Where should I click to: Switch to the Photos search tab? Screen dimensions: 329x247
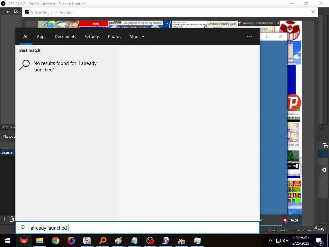tap(115, 37)
